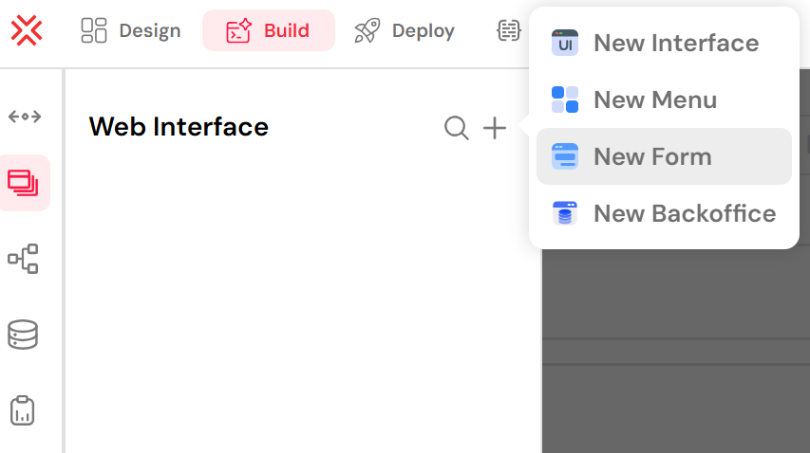Click the red X app logo
The image size is (810, 453).
27,30
